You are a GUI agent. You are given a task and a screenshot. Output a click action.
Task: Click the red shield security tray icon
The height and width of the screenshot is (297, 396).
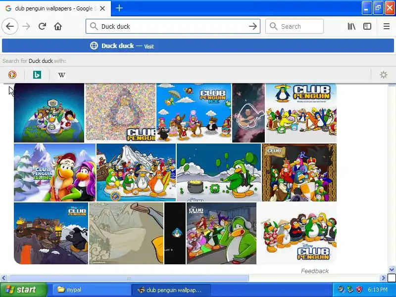(x=359, y=290)
